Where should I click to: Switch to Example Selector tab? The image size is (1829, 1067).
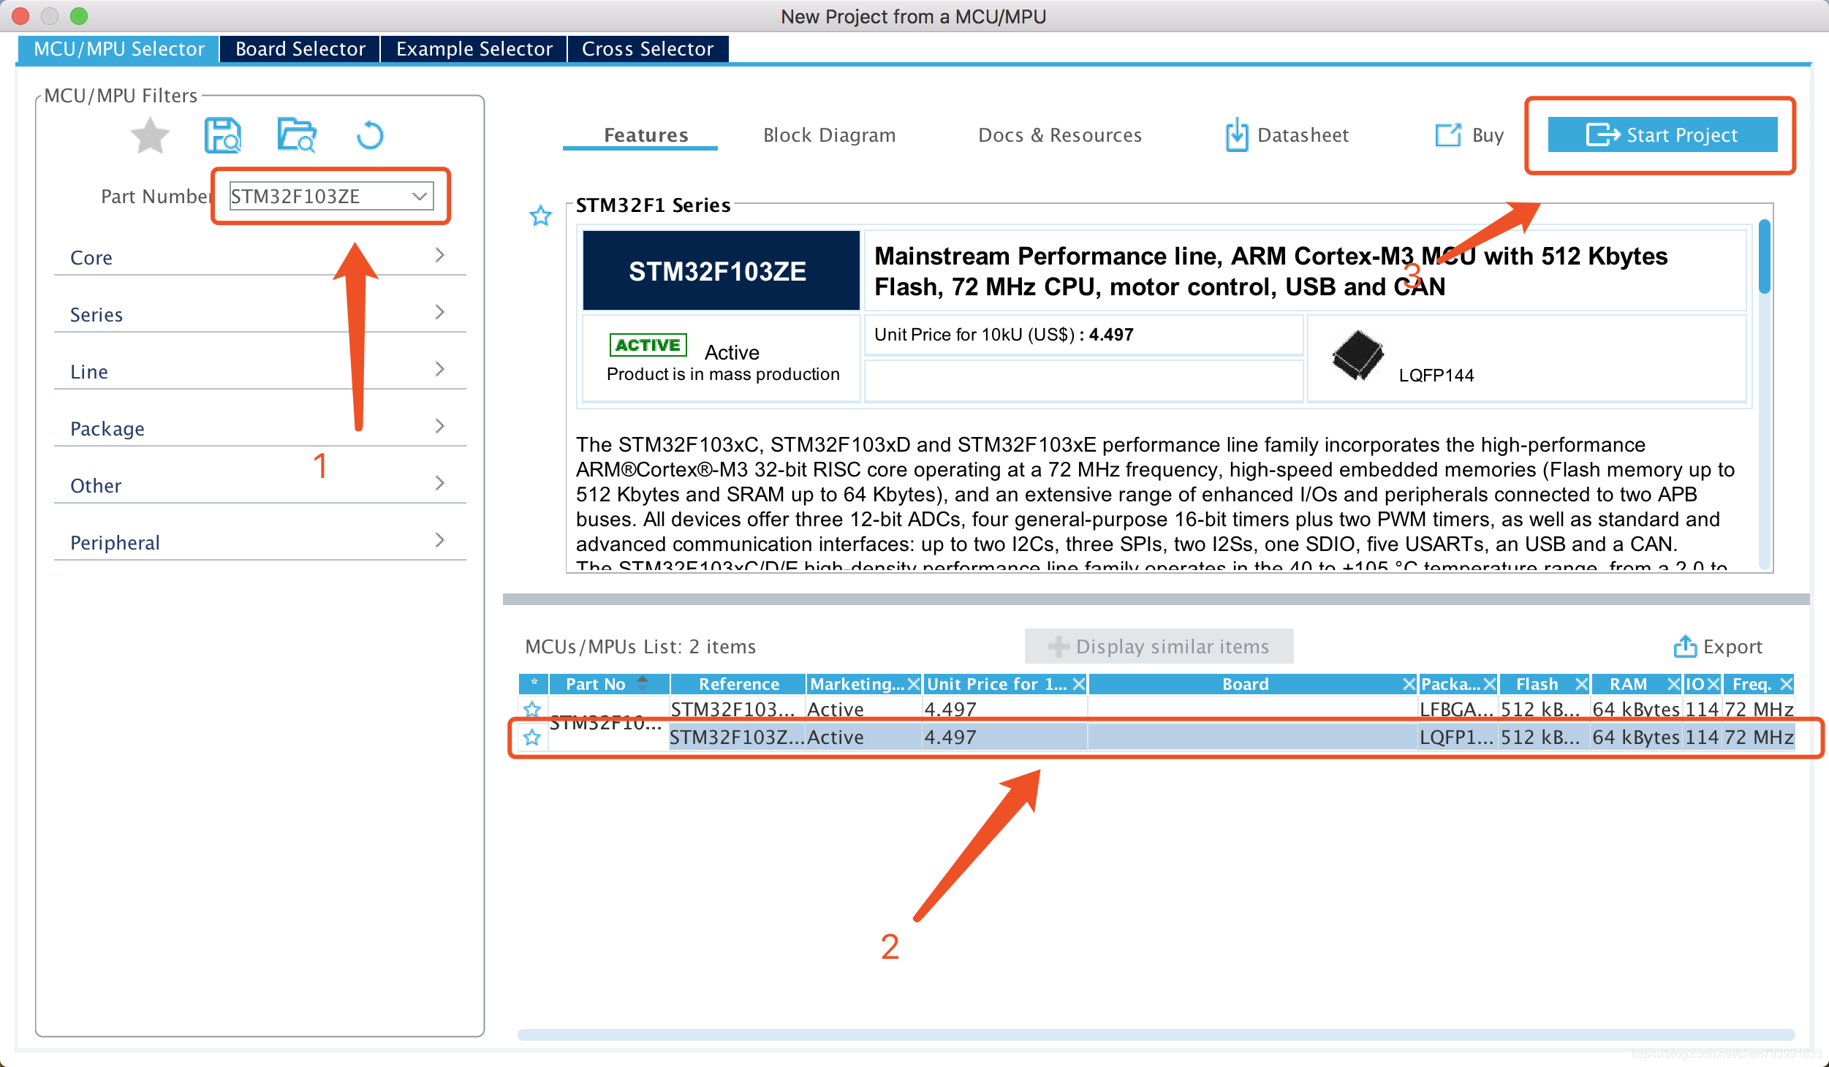tap(474, 49)
